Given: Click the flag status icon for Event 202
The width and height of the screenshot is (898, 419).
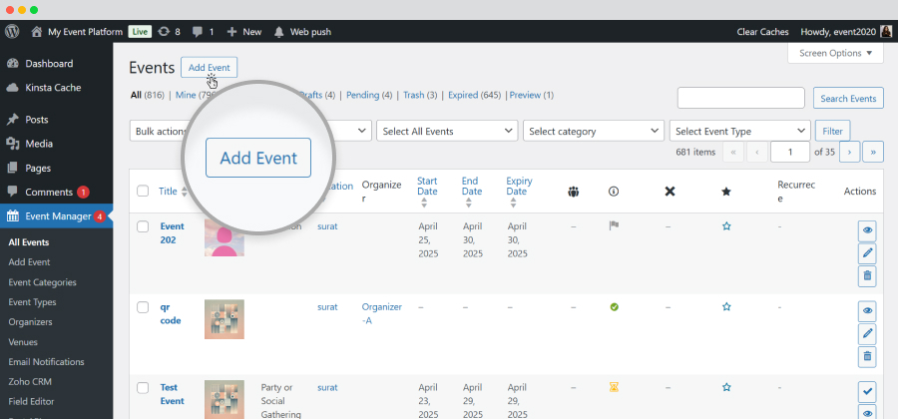Looking at the screenshot, I should (614, 226).
